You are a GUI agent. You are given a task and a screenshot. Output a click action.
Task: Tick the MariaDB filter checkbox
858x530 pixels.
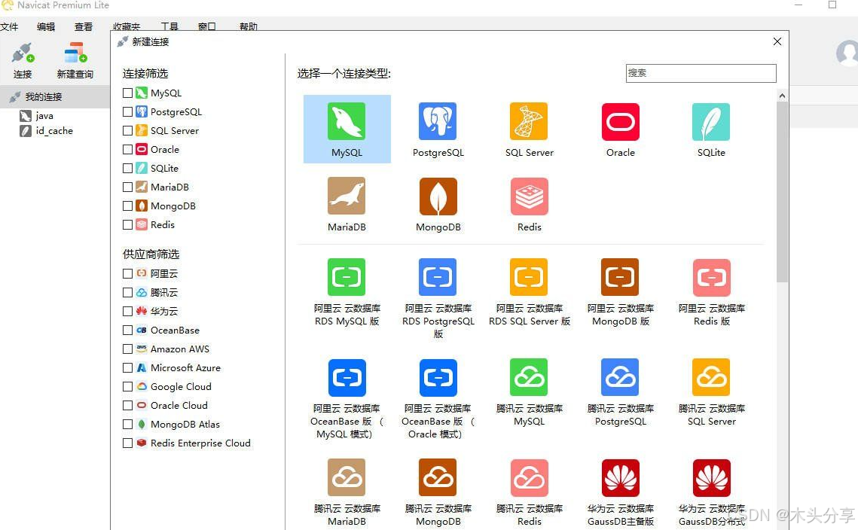pyautogui.click(x=127, y=187)
